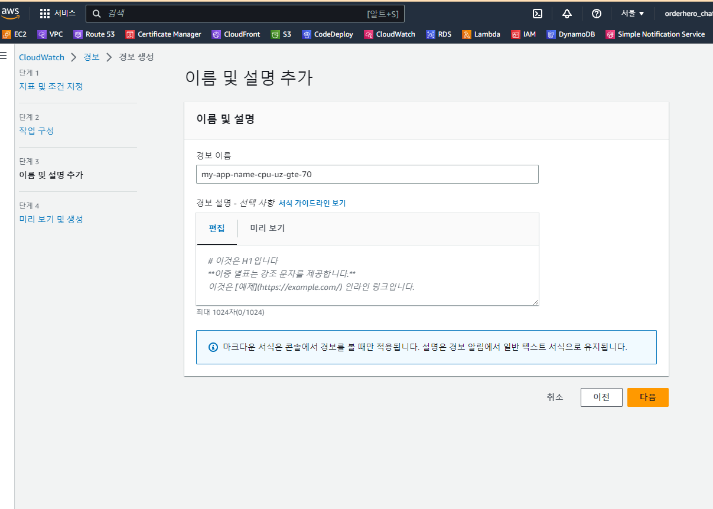Click the AWS logo home icon
Viewport: 713px width, 509px height.
point(10,13)
